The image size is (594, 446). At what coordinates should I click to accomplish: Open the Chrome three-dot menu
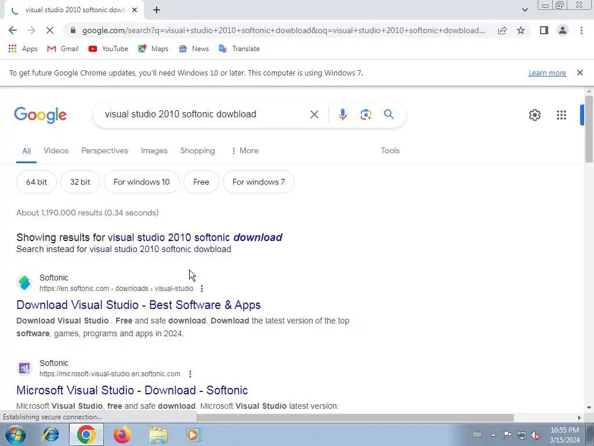click(581, 30)
